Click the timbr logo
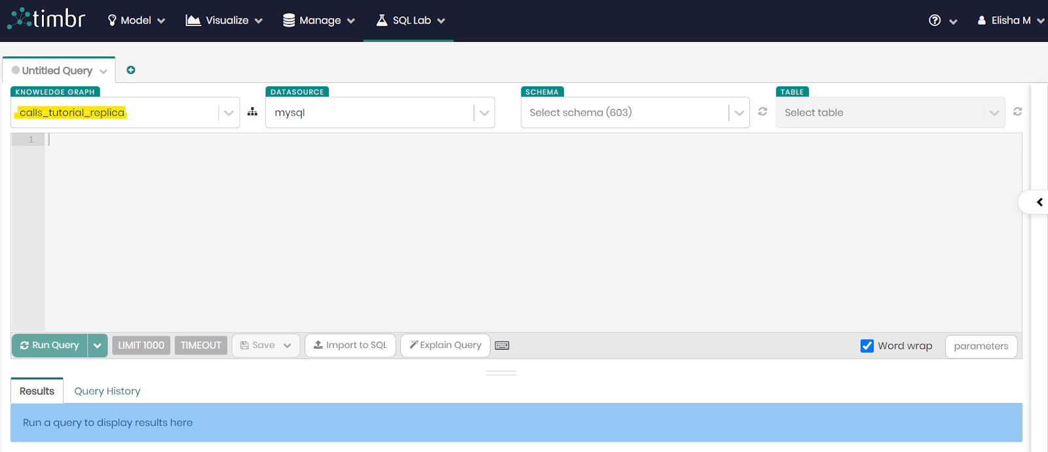Screen dimensions: 1048x452 pos(47,19)
